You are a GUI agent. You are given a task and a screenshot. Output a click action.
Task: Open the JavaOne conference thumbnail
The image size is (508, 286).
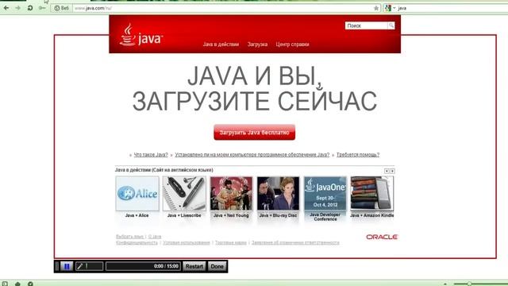(325, 194)
